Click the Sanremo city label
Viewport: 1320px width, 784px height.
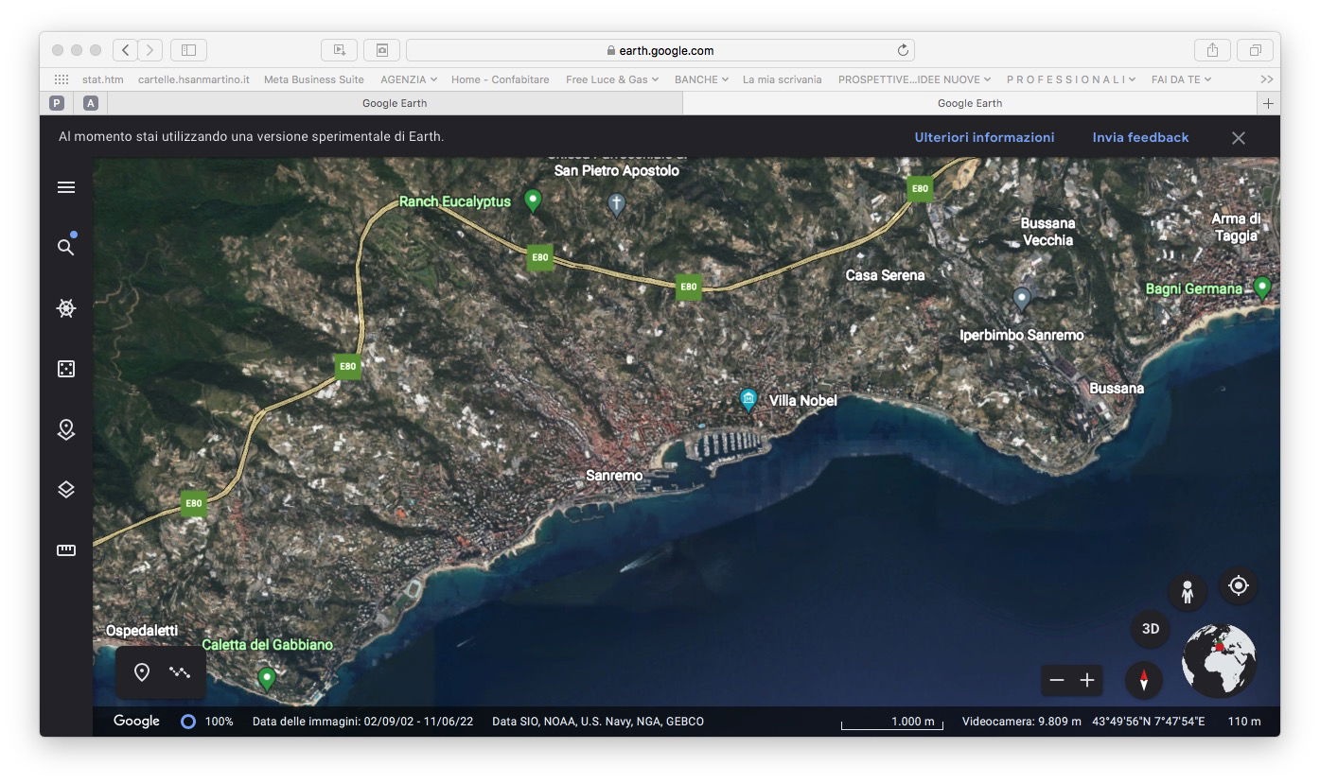pyautogui.click(x=614, y=476)
